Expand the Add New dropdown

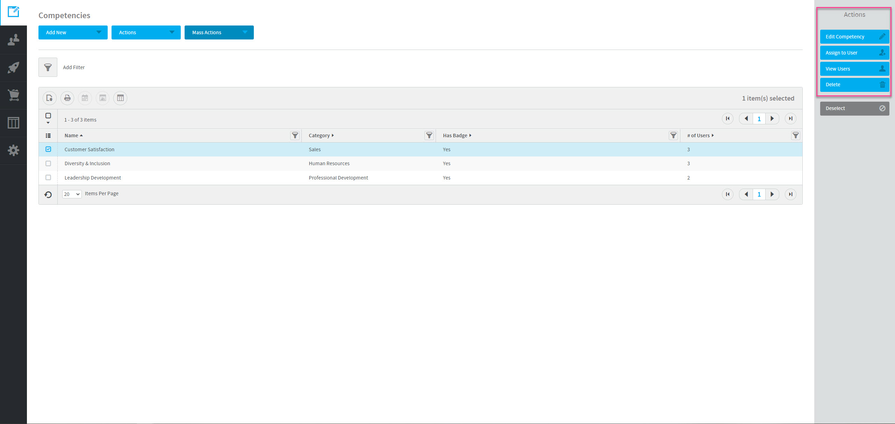(x=73, y=32)
